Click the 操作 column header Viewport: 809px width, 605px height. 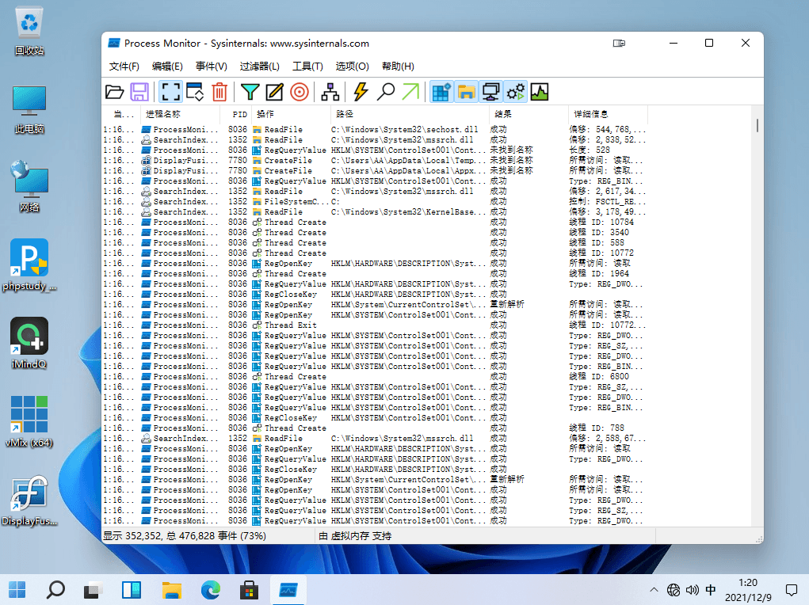pyautogui.click(x=291, y=114)
